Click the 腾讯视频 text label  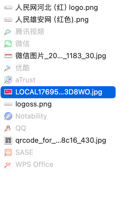tap(30, 32)
